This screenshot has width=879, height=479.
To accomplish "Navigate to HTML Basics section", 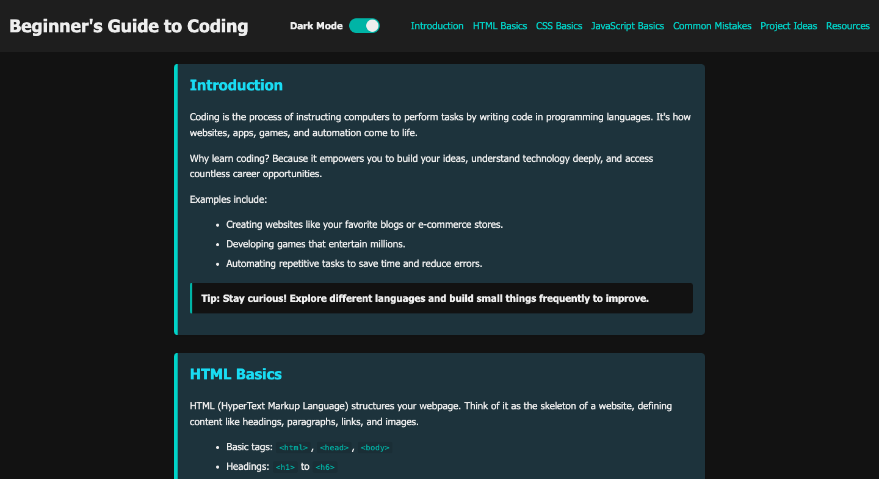I will [499, 26].
